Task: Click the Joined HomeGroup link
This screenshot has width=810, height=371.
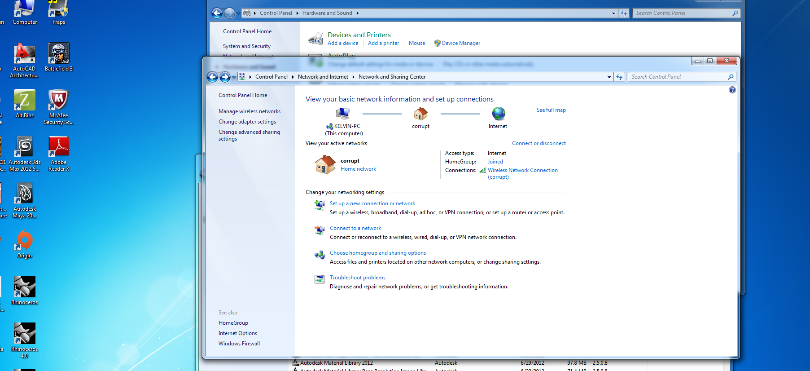Action: tap(495, 162)
